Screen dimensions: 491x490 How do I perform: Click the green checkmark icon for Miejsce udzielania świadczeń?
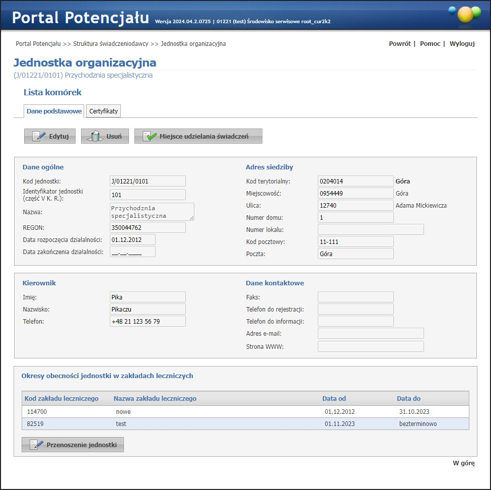150,137
